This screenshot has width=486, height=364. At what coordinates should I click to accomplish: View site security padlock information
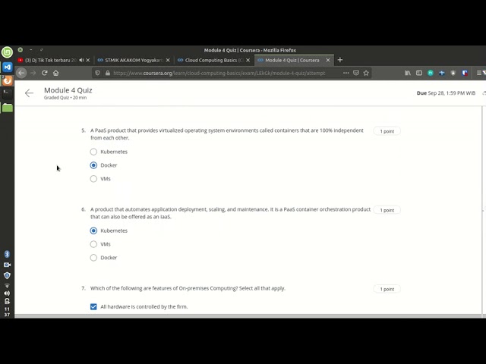click(108, 73)
